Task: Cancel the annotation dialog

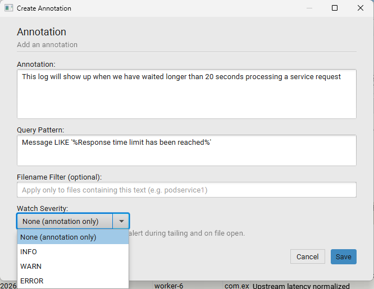Action: pyautogui.click(x=307, y=256)
